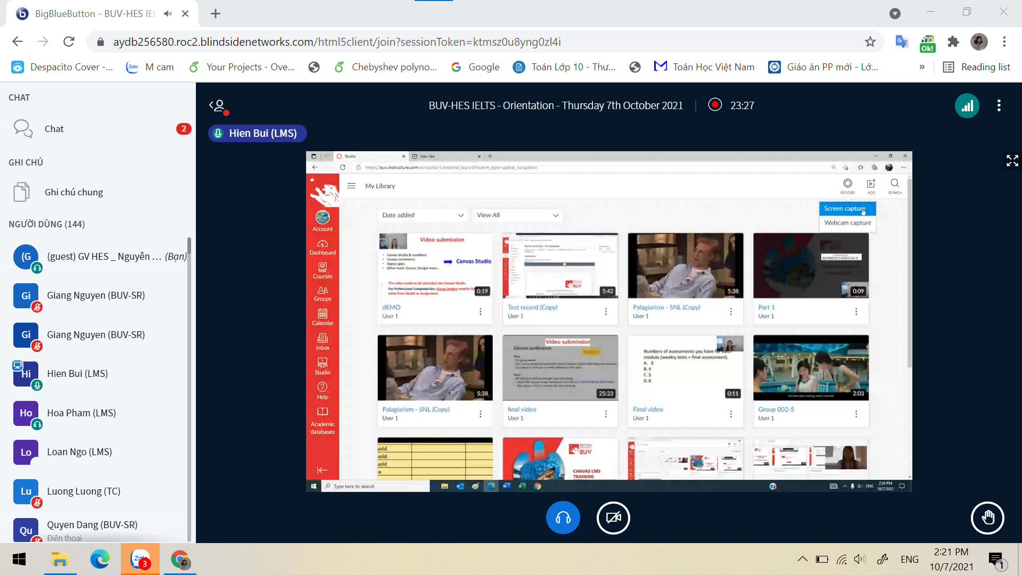Close the BigBlueButton tab
Screen dimensions: 1022x575
(185, 14)
